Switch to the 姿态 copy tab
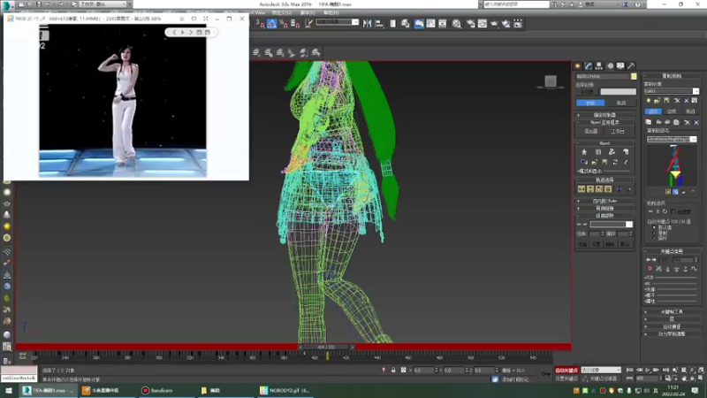 (x=653, y=111)
